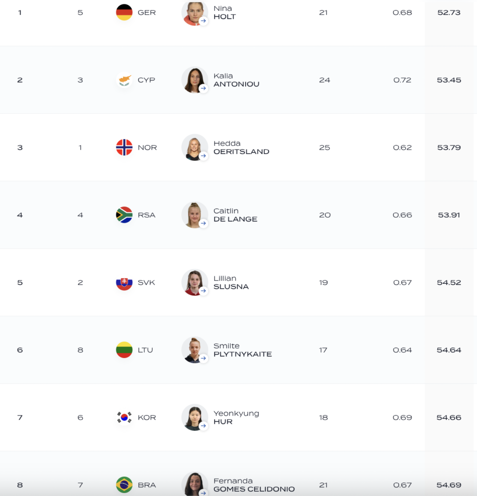Click Smilte Plytnykaite's athlete photo
This screenshot has width=477, height=496.
(x=194, y=349)
